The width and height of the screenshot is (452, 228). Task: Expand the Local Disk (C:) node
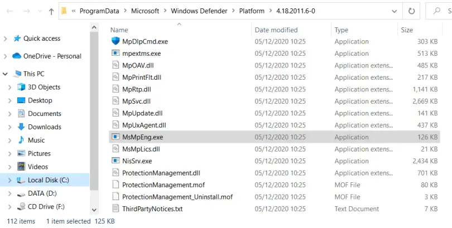[x=10, y=180]
